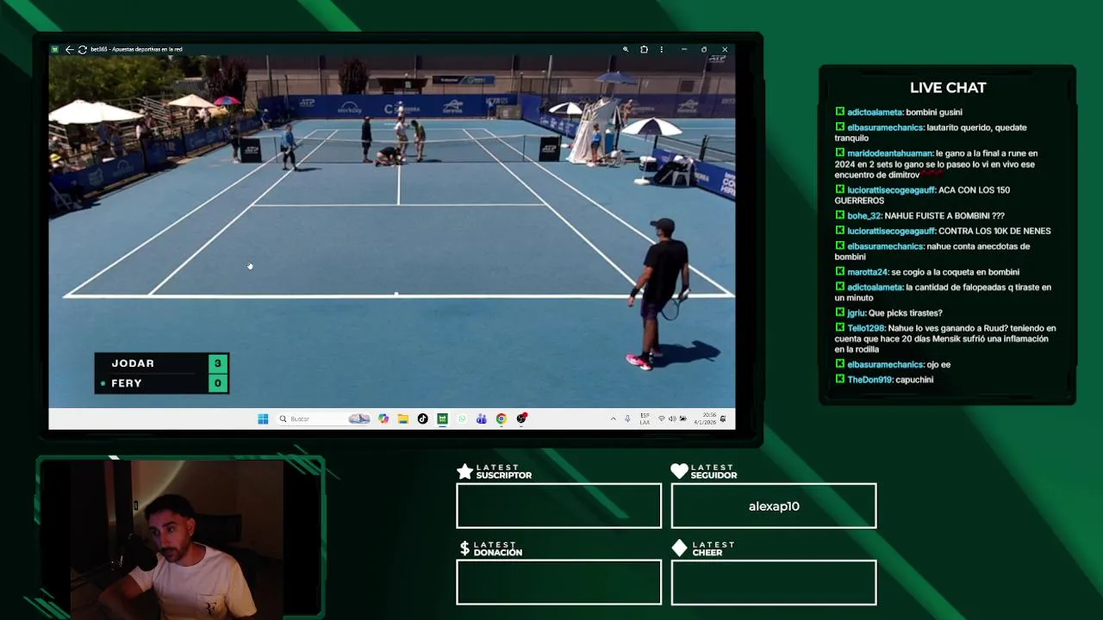Click the star icon beside Latest Suscriptor
The width and height of the screenshot is (1103, 620).
464,471
